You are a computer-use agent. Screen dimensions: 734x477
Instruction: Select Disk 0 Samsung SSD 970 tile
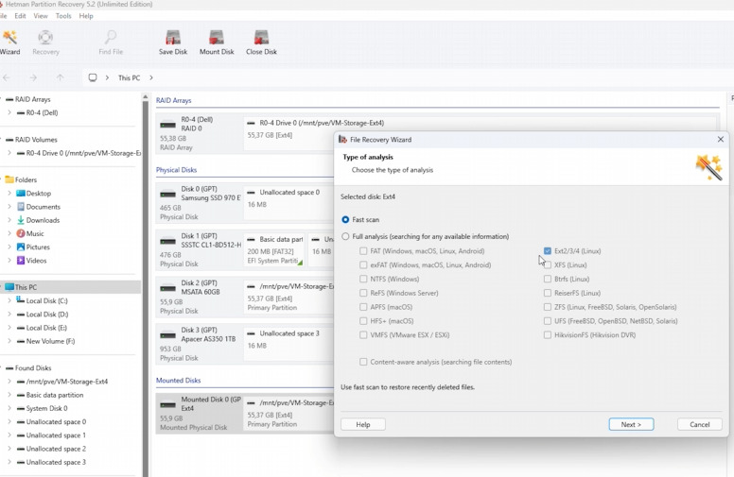(x=200, y=202)
